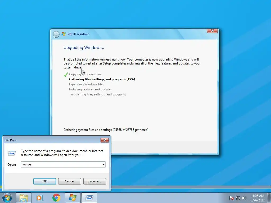
Task: Confirm Run dialog with OK
Action: 44,181
